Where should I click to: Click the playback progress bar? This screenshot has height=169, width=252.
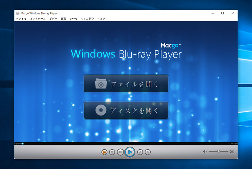pyautogui.click(x=126, y=143)
